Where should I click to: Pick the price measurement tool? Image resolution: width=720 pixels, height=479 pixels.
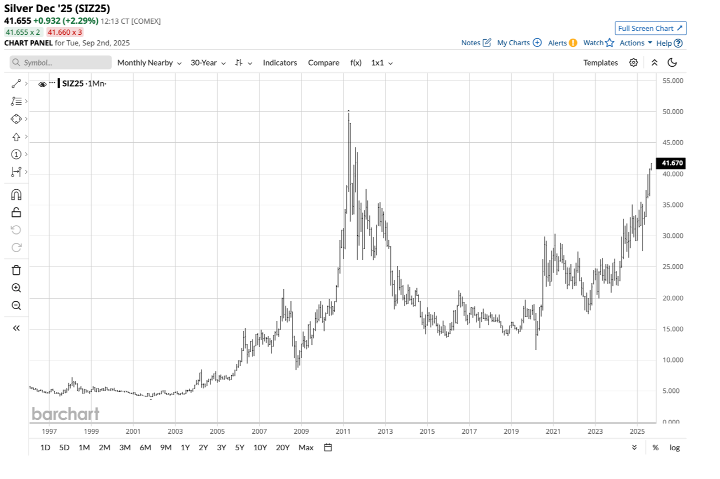(x=16, y=172)
